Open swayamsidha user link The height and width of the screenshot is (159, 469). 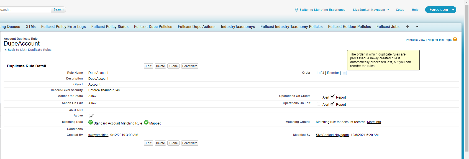click(98, 135)
